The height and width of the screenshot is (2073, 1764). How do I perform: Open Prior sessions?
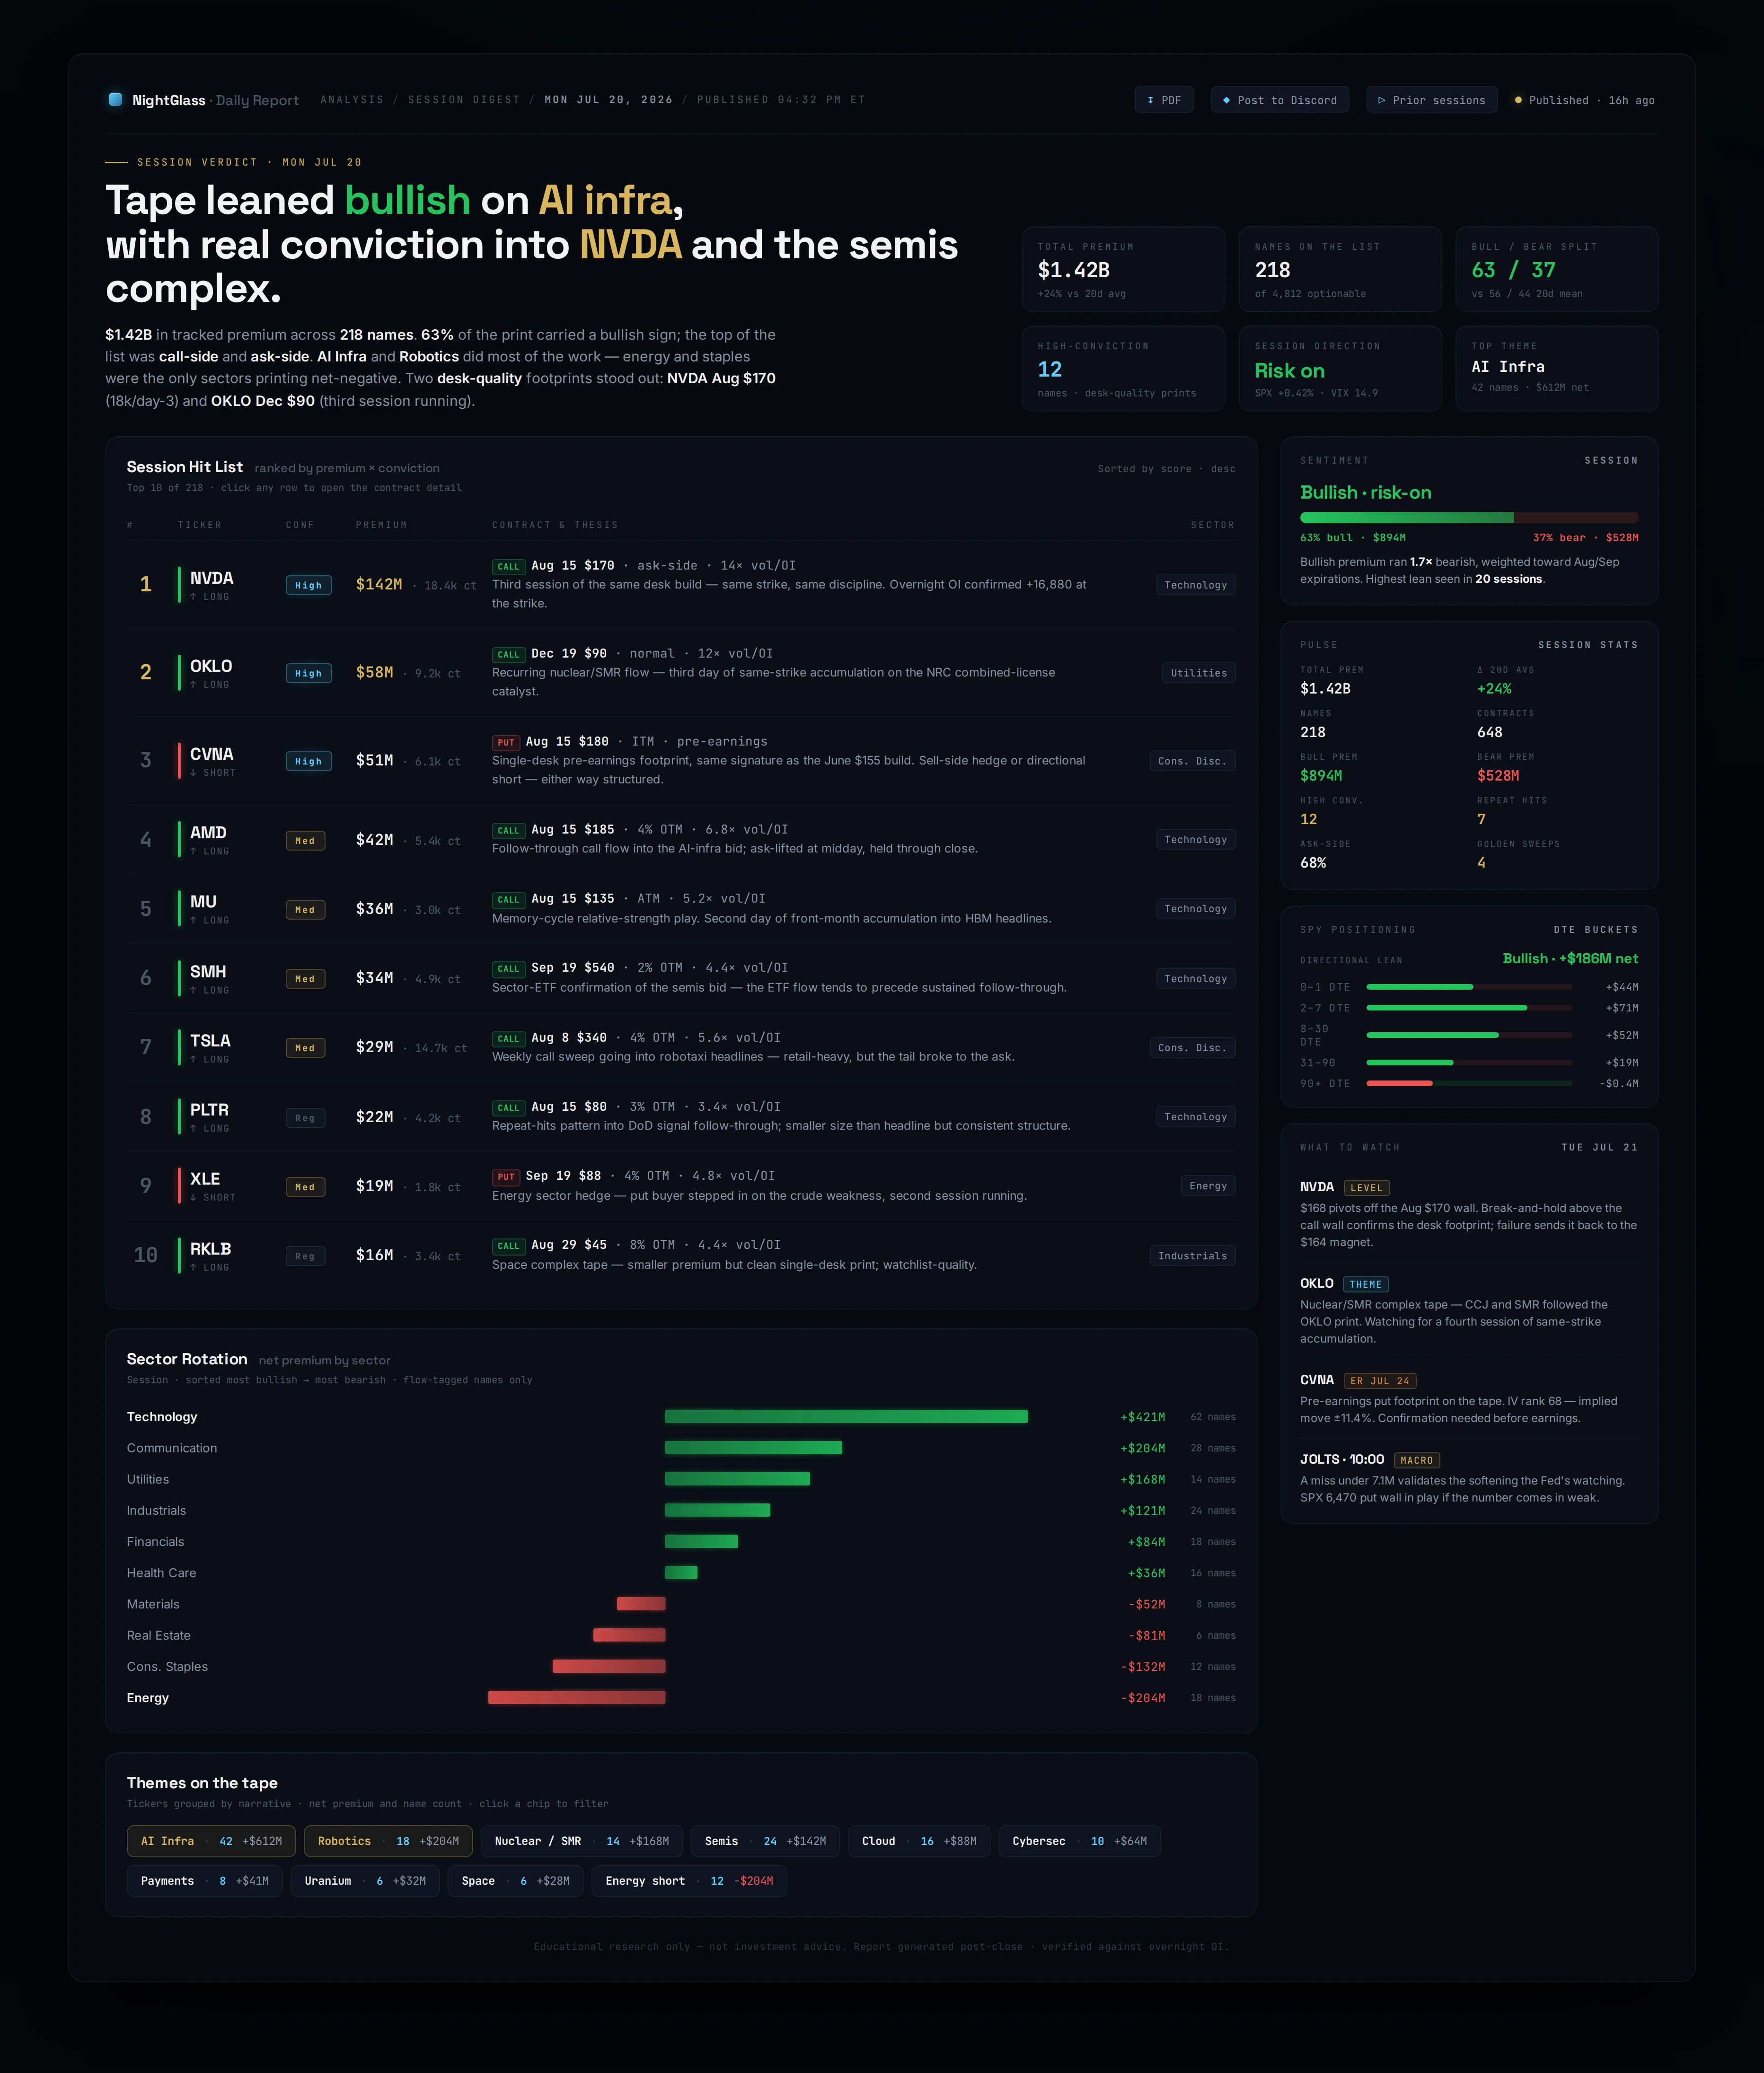tap(1431, 100)
